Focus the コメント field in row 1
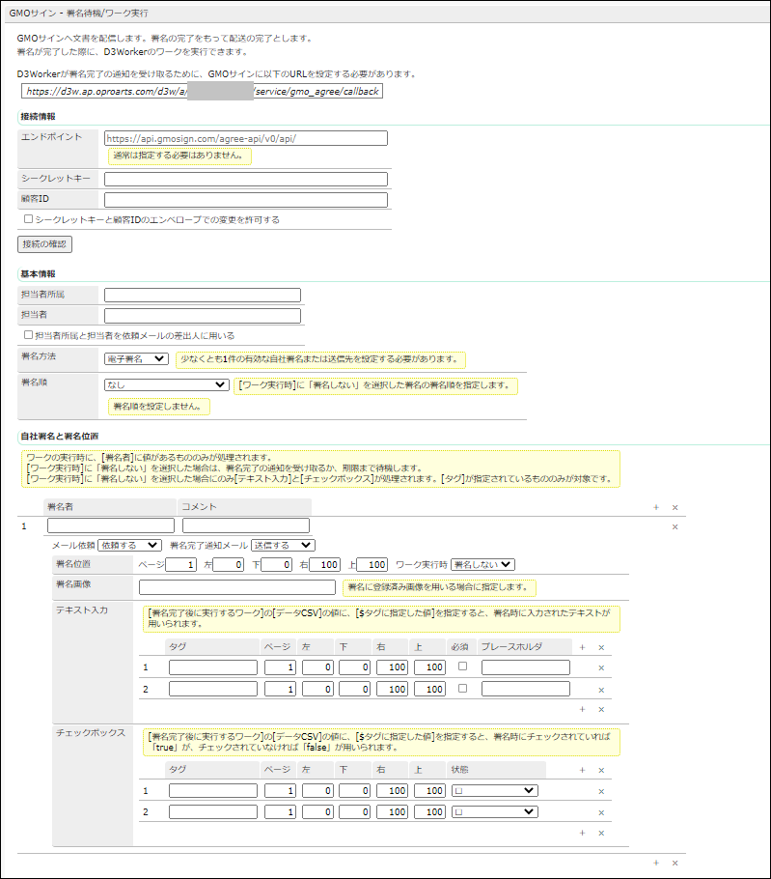 click(x=246, y=525)
